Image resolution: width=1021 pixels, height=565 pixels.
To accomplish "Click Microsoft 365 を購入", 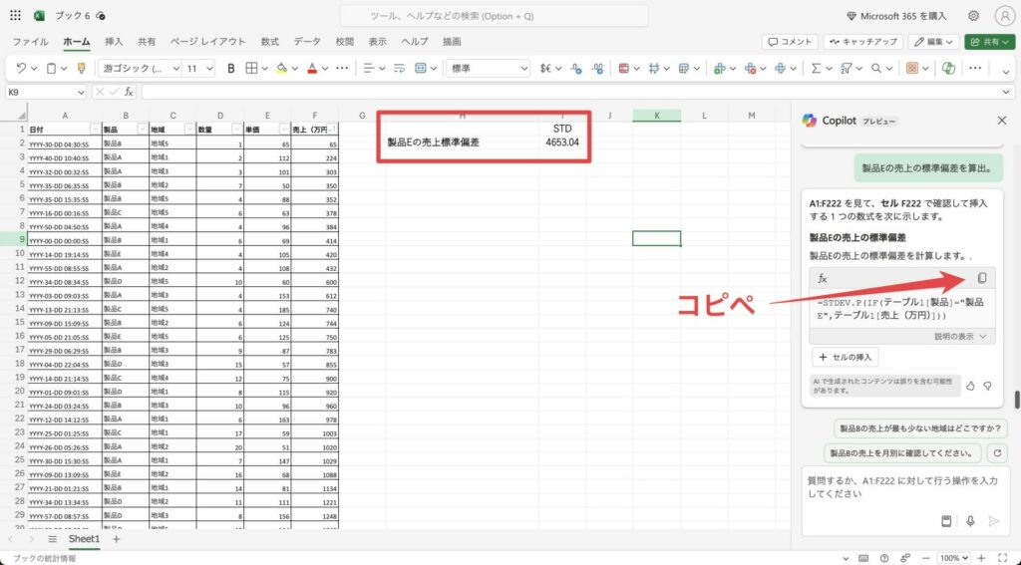I will pos(896,16).
